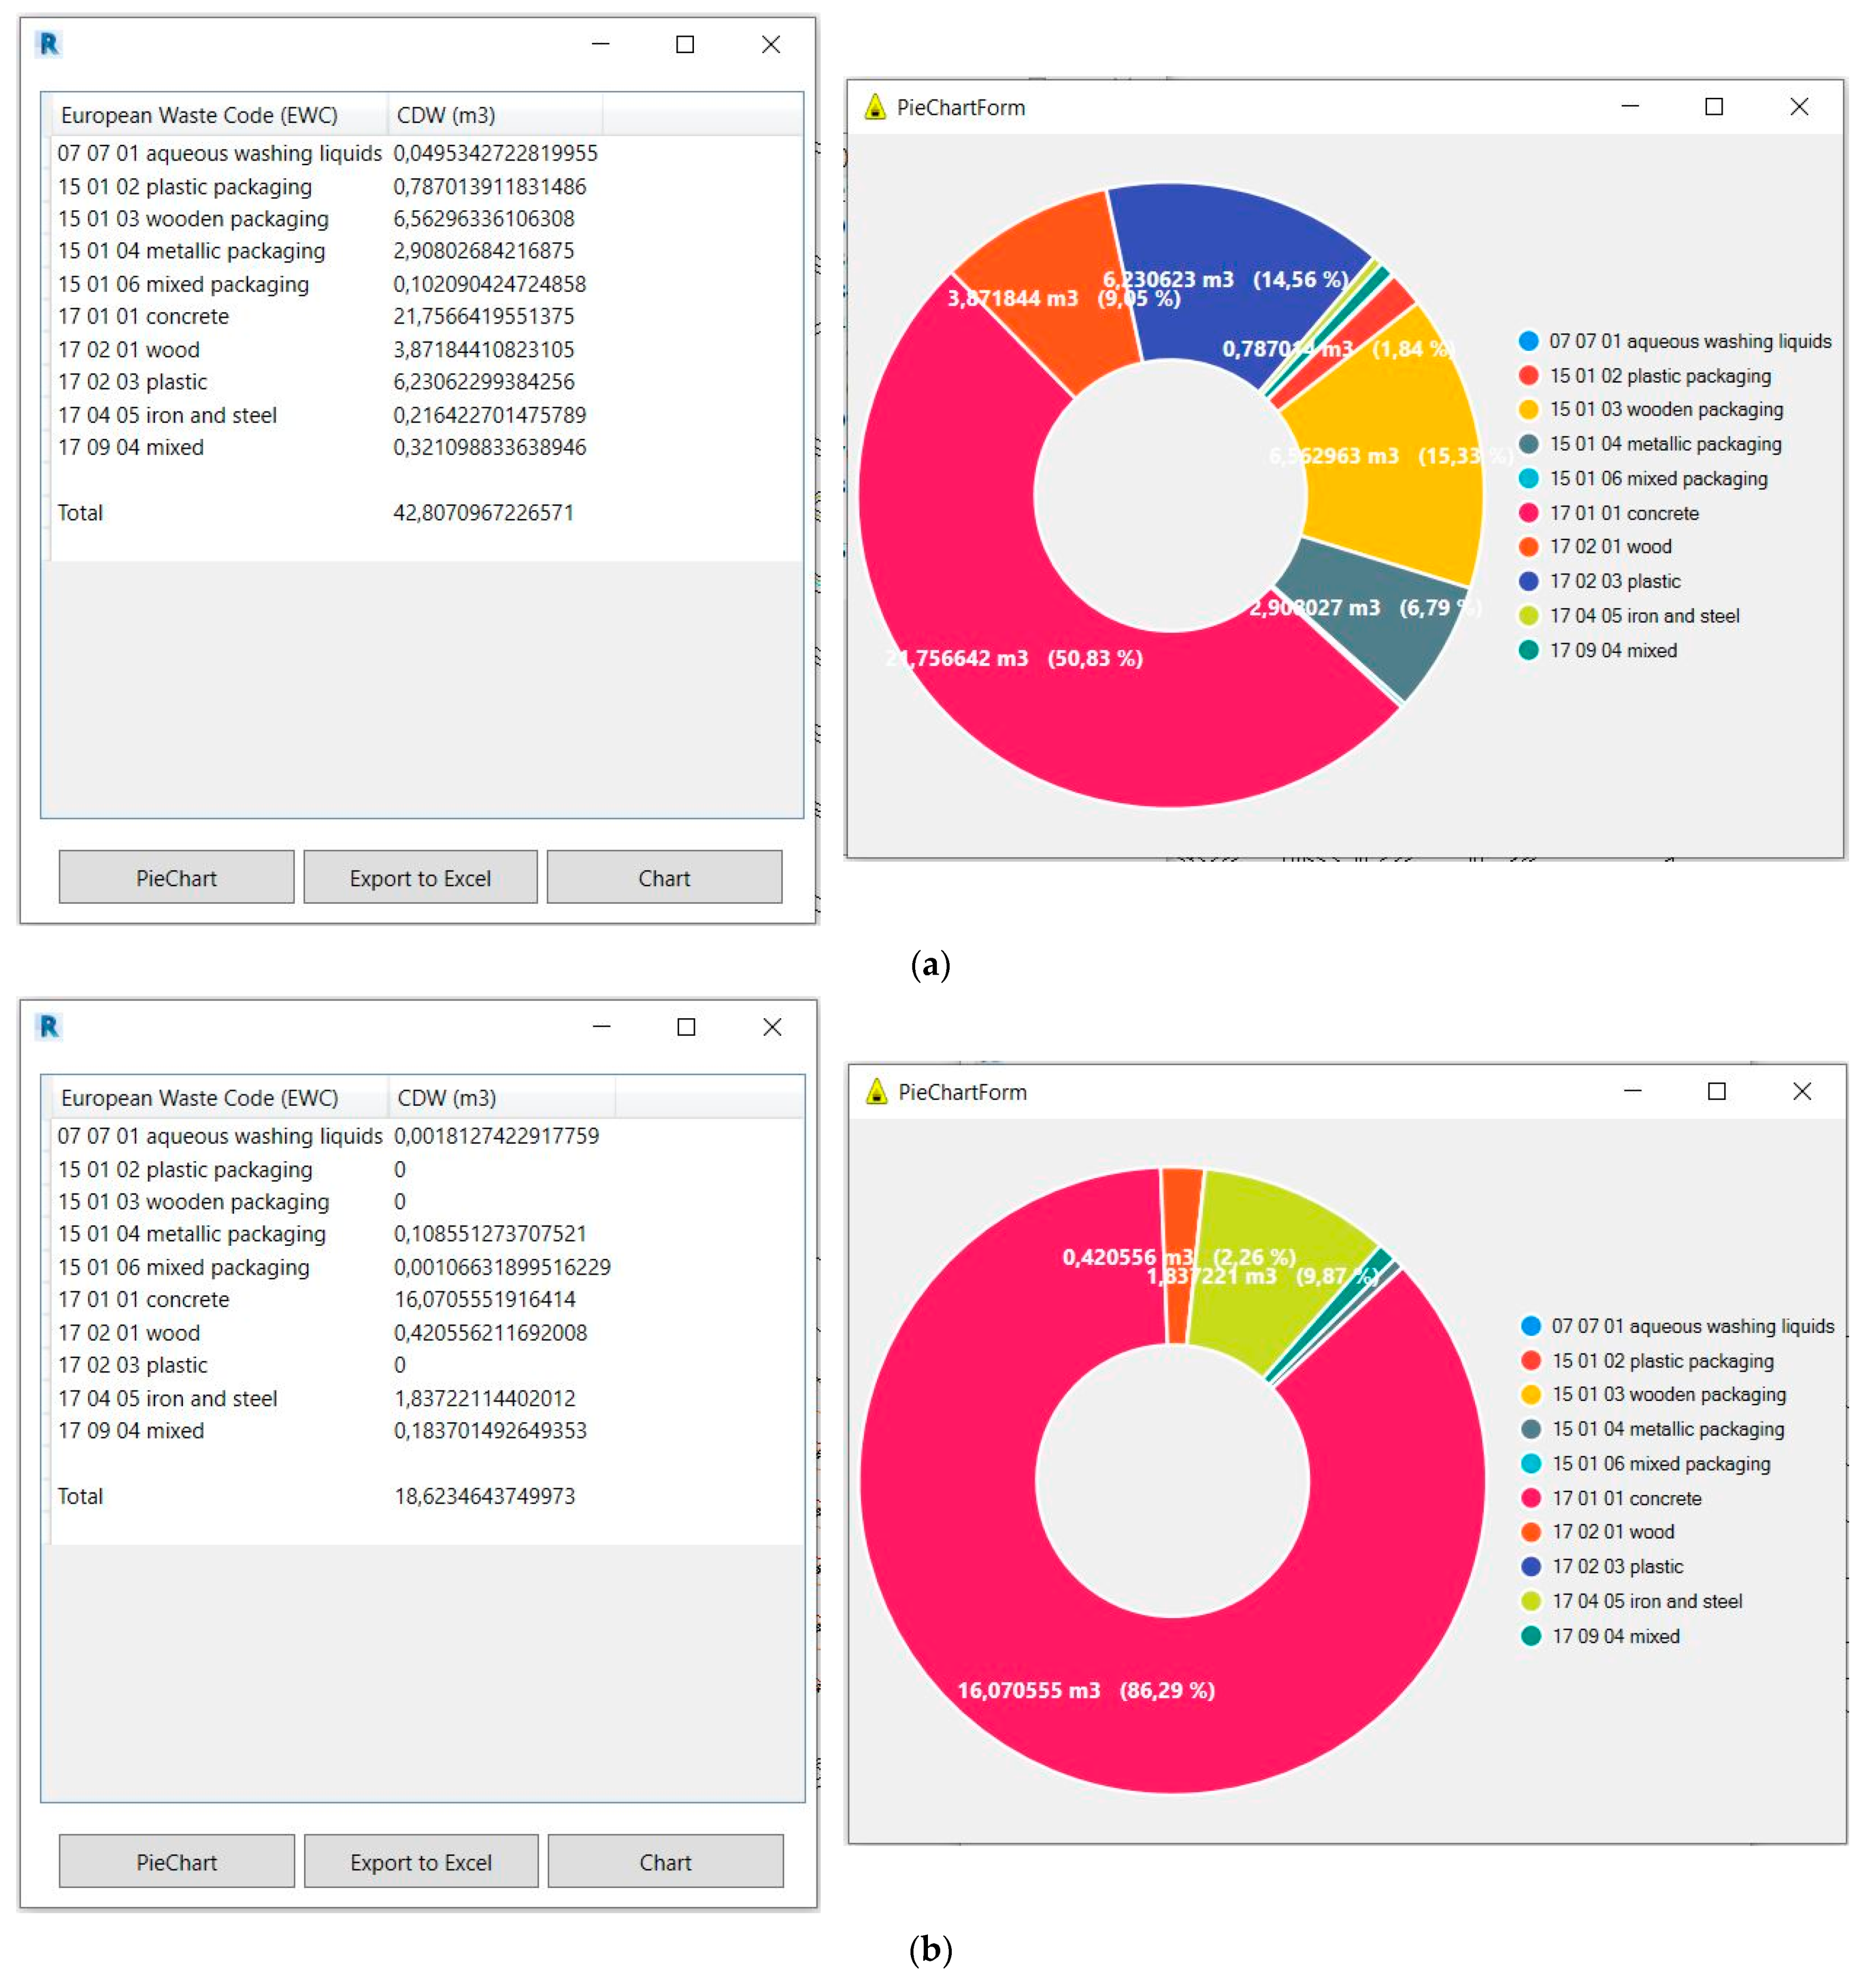Click 17 01 01 concrete swatch in top legend
Image resolution: width=1875 pixels, height=1988 pixels.
click(x=1528, y=513)
